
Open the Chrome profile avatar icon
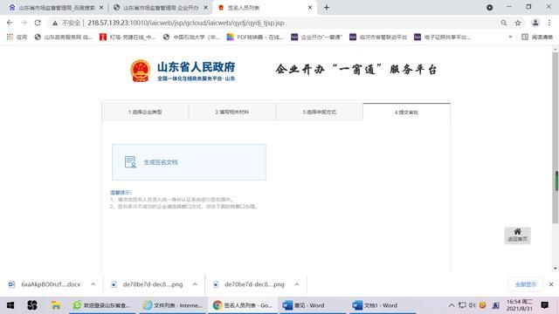click(535, 23)
